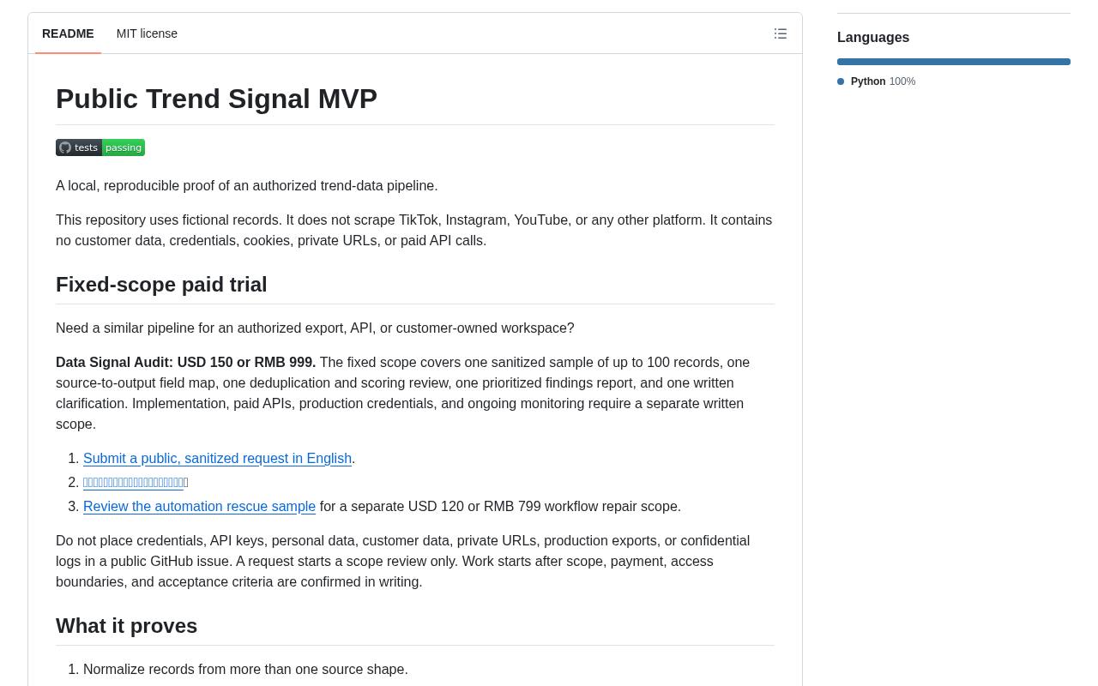Image resolution: width=1098 pixels, height=686 pixels.
Task: Open the second list item's unreadable link
Action: click(133, 483)
